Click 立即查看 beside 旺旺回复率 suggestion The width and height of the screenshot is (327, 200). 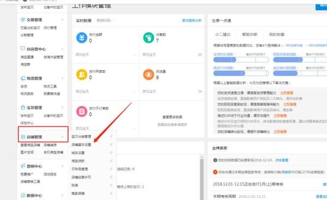click(290, 104)
